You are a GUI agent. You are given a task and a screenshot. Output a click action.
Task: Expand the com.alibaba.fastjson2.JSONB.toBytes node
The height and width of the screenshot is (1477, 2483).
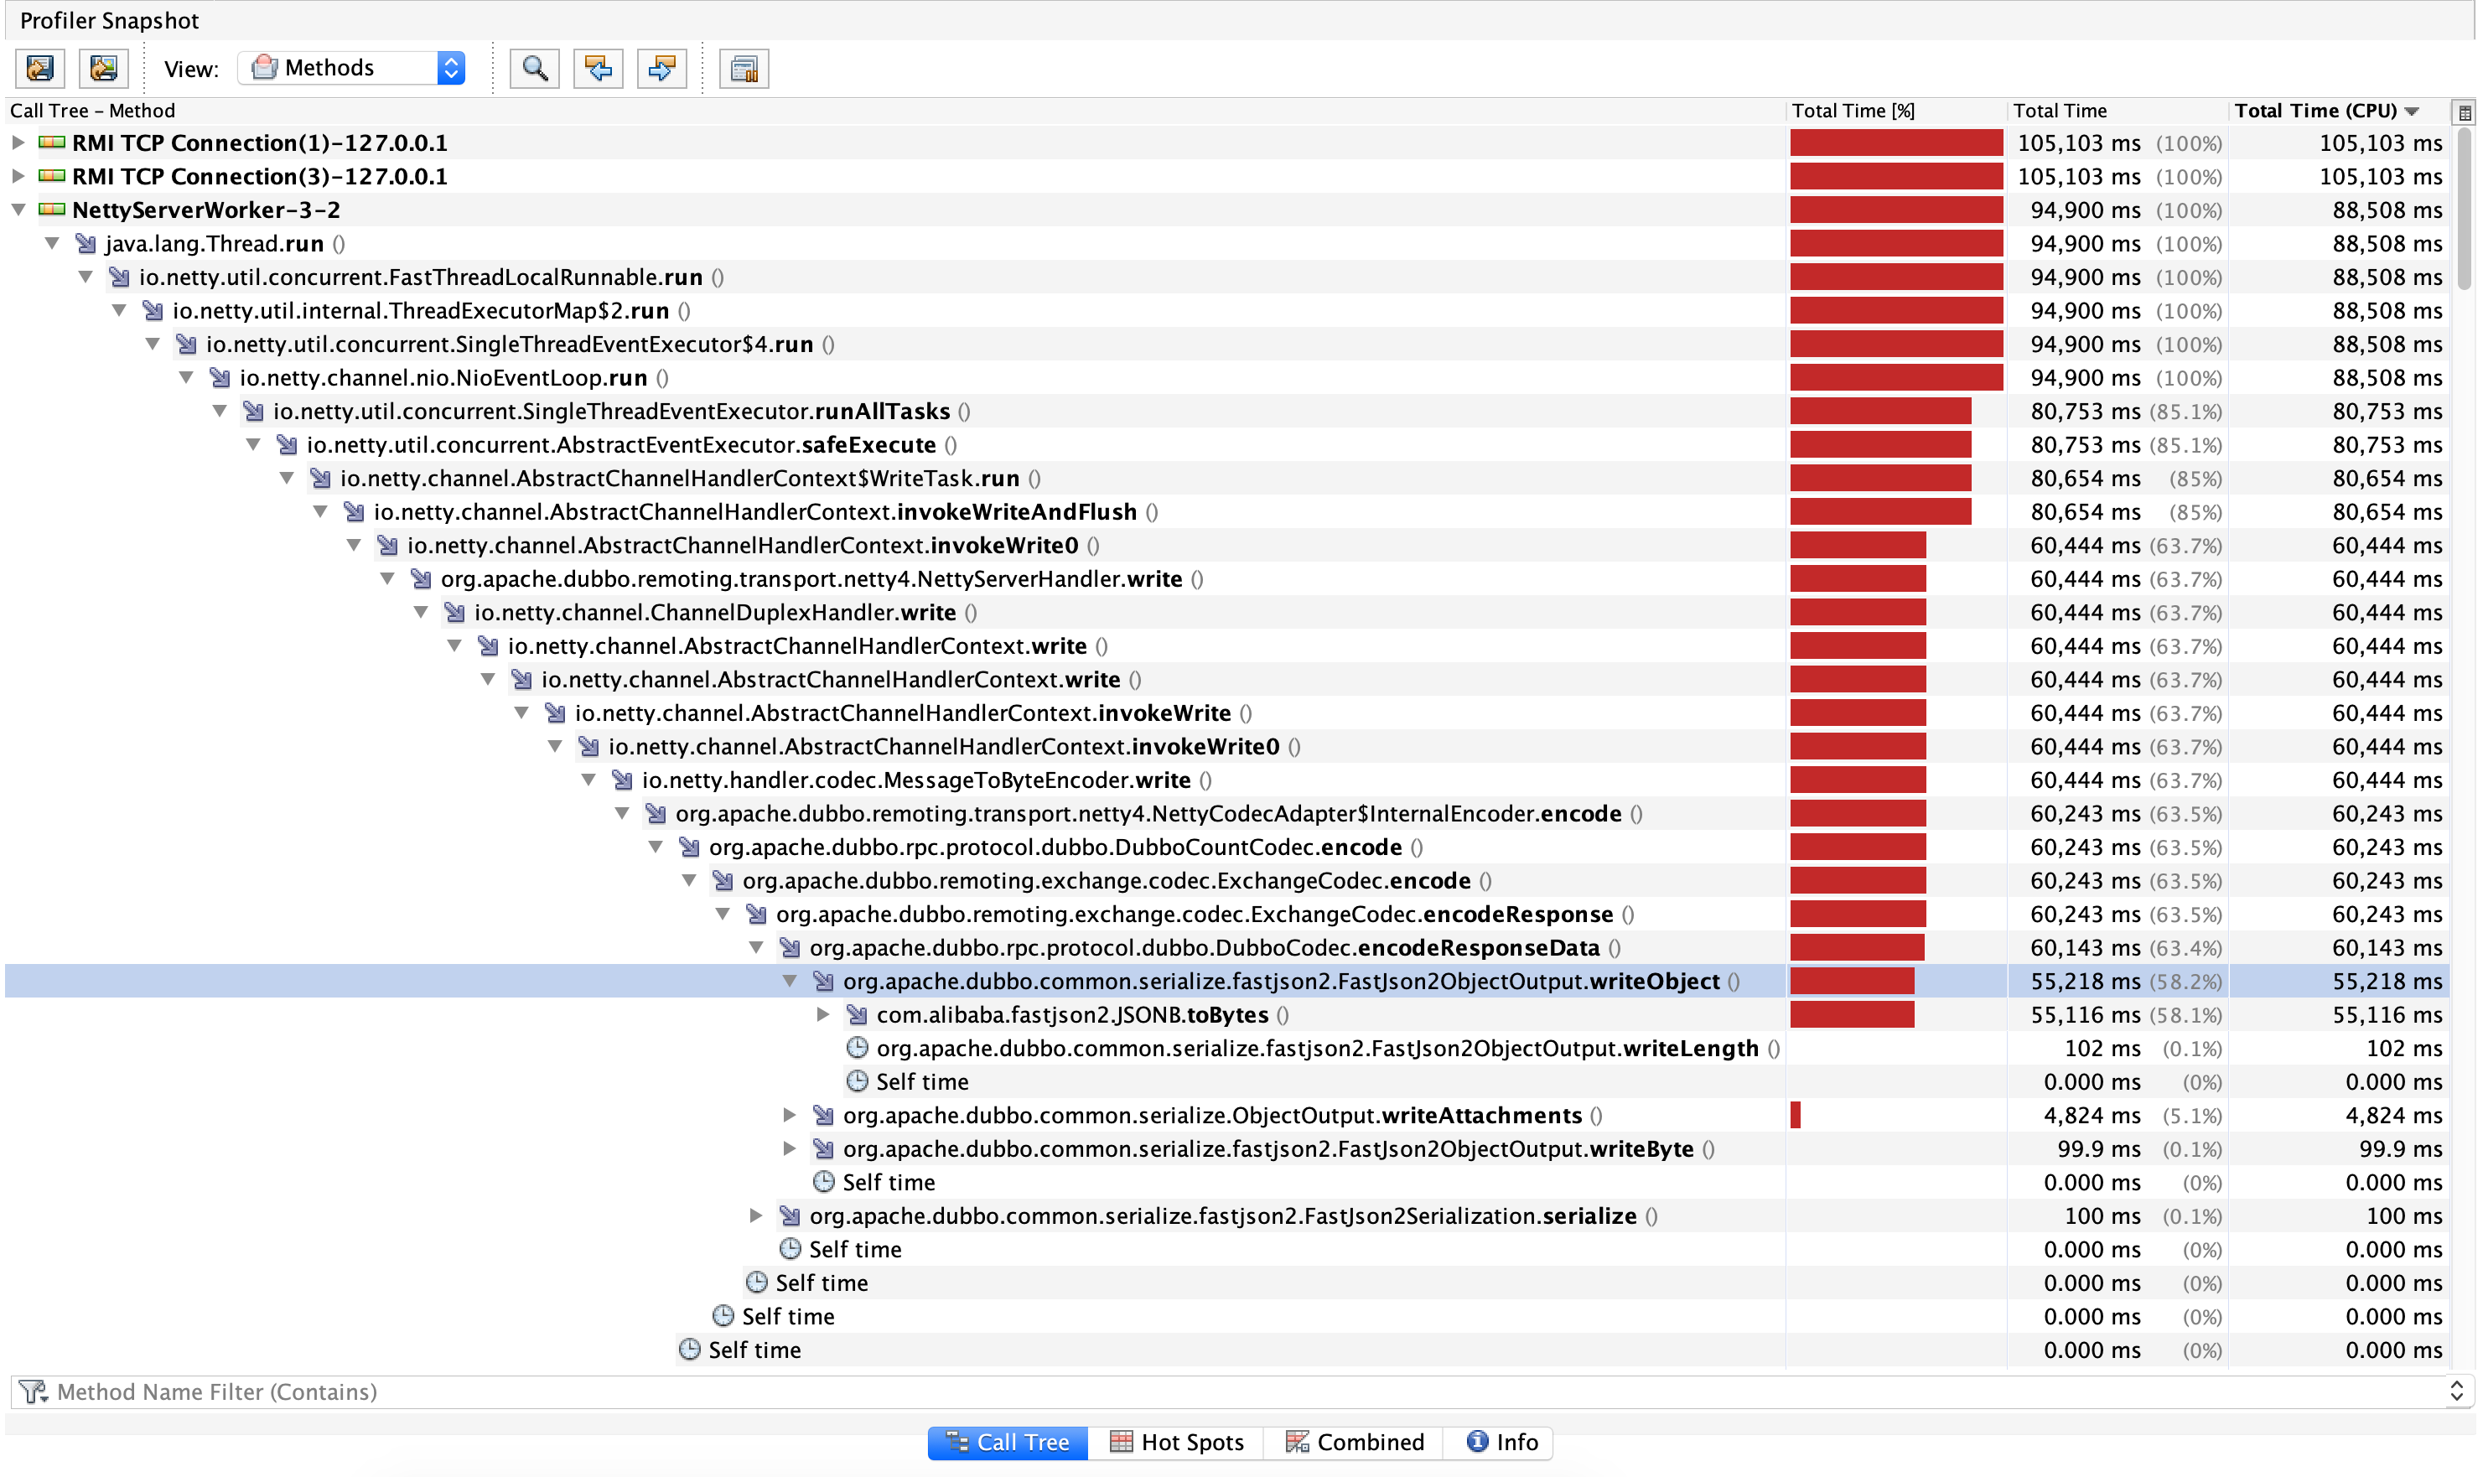[x=823, y=1015]
